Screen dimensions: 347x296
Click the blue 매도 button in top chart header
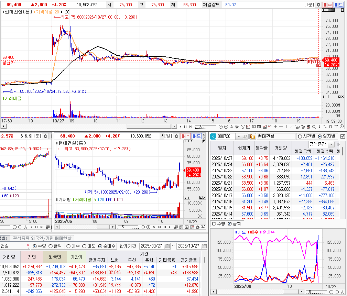tap(339, 5)
